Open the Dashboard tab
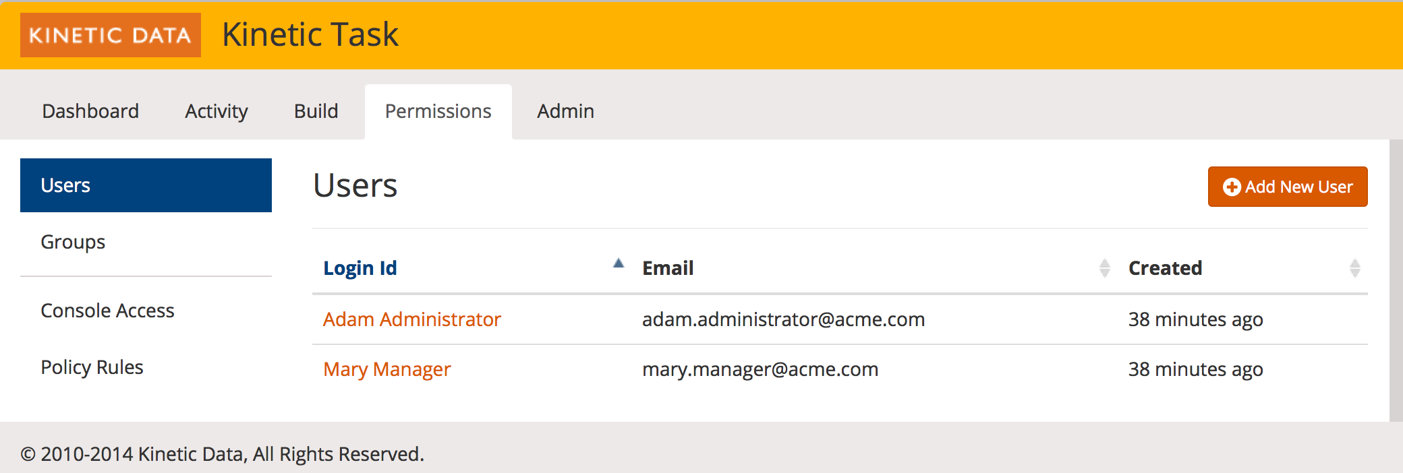 click(90, 111)
